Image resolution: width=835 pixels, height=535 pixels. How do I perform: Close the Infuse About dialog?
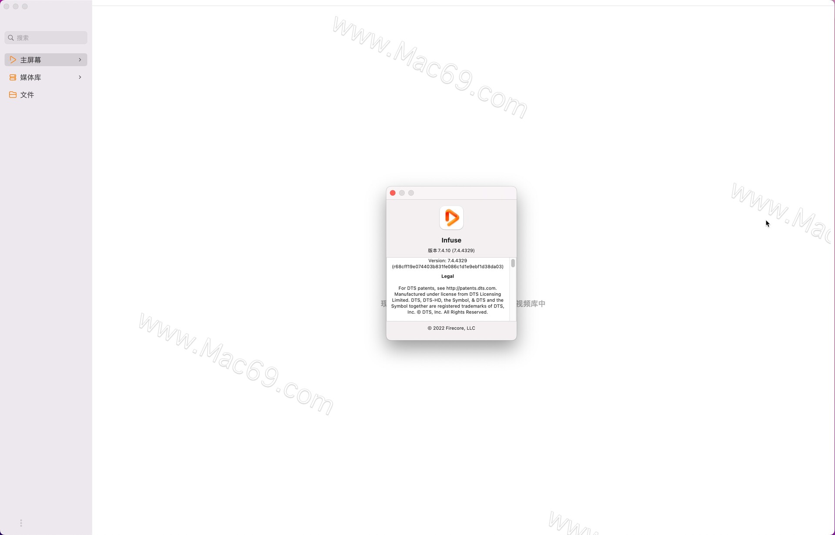coord(393,192)
